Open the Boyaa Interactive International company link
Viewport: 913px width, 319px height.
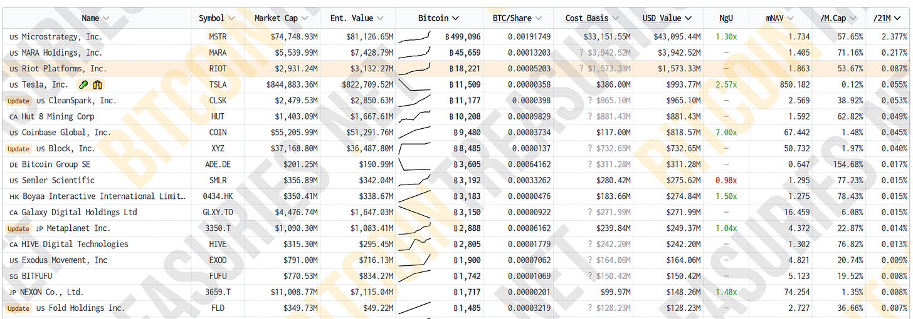pyautogui.click(x=103, y=196)
